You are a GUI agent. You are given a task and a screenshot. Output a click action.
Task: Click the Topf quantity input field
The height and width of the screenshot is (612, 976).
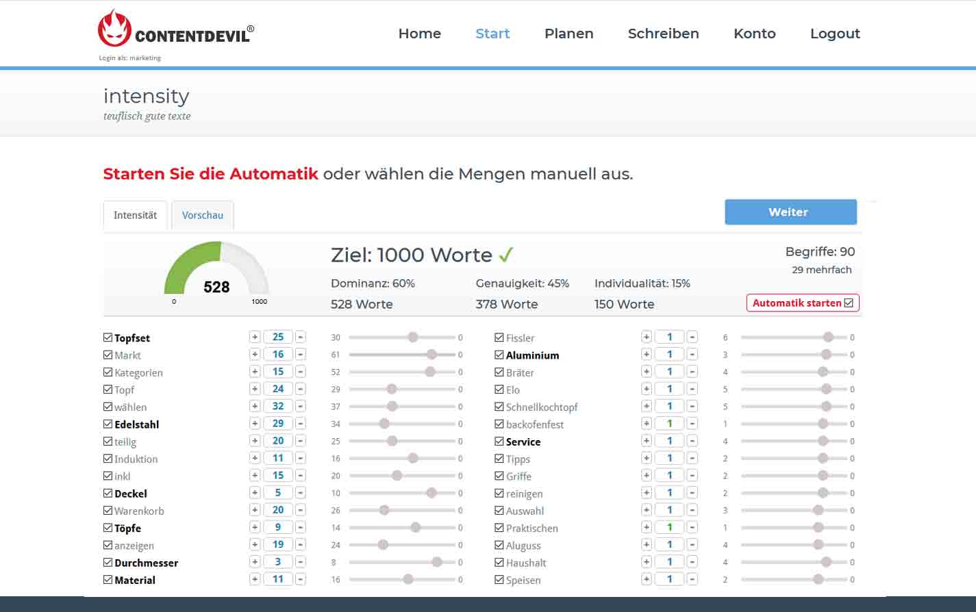click(277, 389)
